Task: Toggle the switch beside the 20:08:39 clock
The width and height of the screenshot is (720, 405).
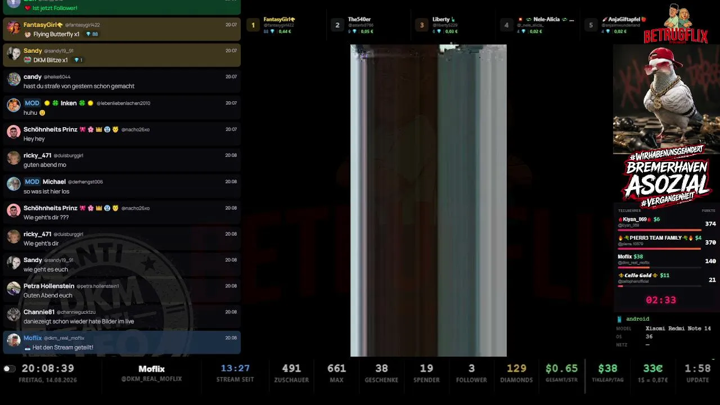Action: click(9, 369)
